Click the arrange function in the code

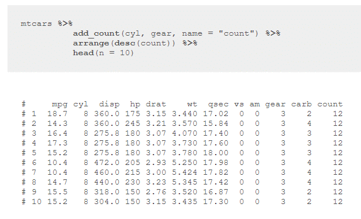tap(91, 43)
